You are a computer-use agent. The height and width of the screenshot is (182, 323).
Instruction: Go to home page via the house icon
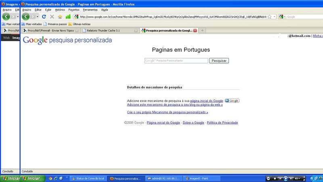coord(60,17)
